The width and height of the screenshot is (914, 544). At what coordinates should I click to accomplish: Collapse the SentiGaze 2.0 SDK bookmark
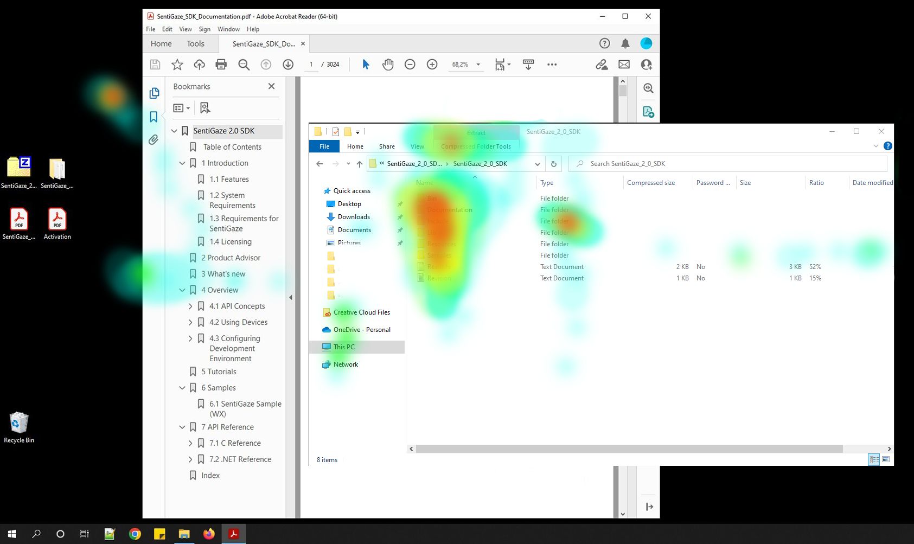(174, 131)
